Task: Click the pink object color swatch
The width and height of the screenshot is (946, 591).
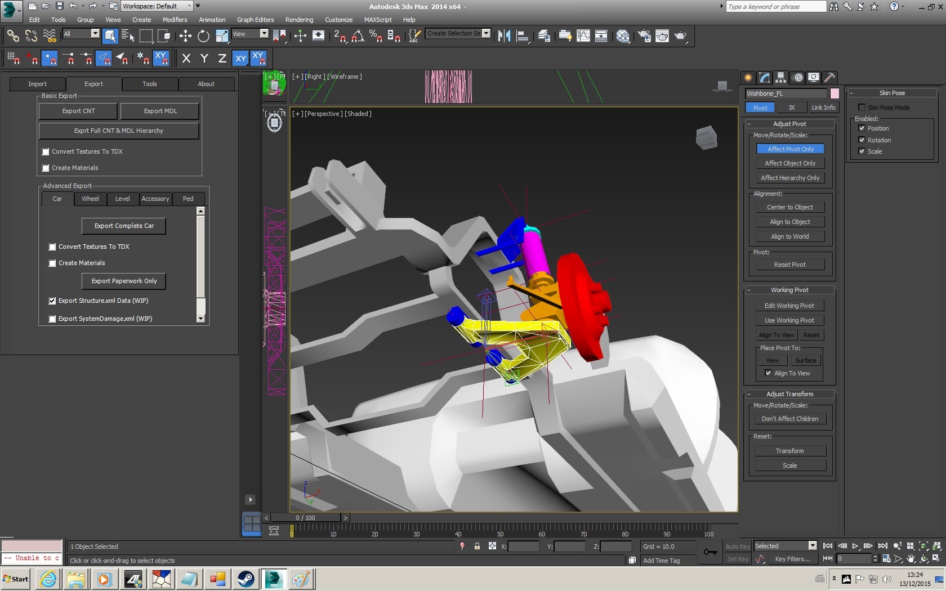Action: 835,93
